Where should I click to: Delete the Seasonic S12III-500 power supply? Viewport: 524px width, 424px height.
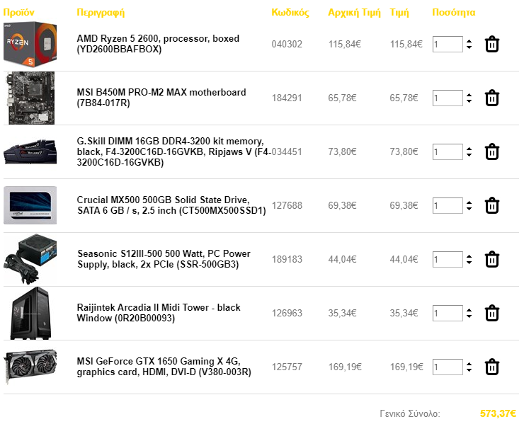(x=491, y=259)
